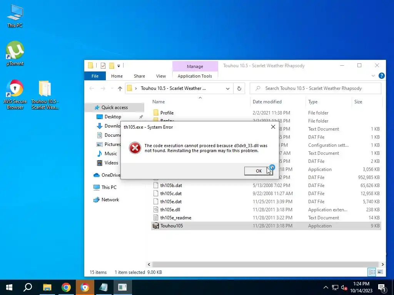Open Touhou 10.5 folder on desktop
The image size is (394, 295).
tap(45, 94)
